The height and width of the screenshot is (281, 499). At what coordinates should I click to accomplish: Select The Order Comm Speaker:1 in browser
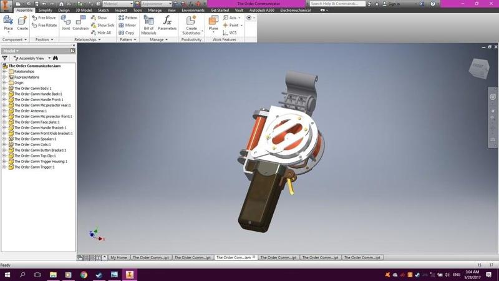[x=35, y=139]
